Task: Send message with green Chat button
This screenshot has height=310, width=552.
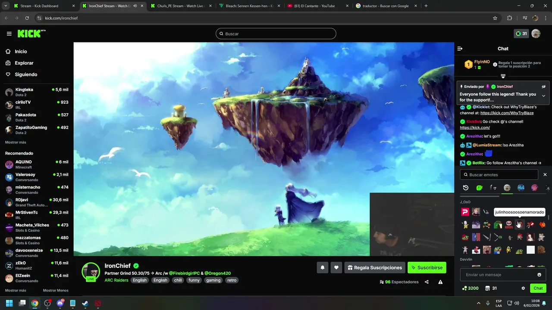Action: click(x=538, y=288)
